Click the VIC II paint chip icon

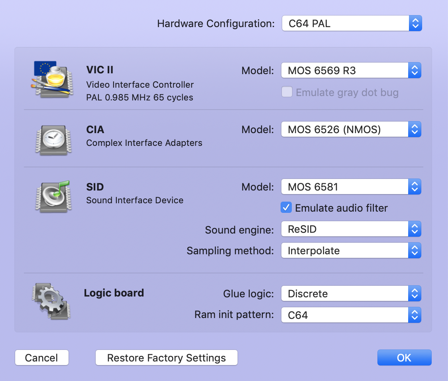[x=52, y=79]
